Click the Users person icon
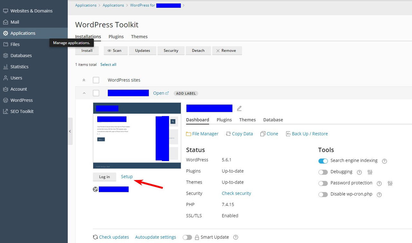 [x=5, y=78]
